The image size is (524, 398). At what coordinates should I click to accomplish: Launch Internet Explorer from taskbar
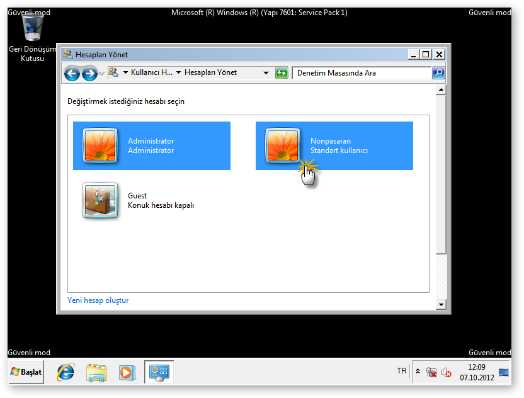65,372
